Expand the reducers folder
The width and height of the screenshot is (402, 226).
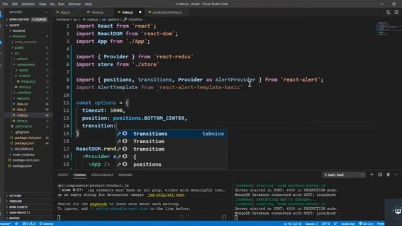23,99
